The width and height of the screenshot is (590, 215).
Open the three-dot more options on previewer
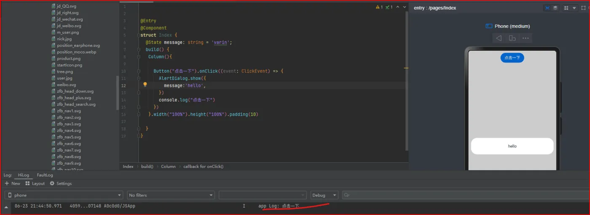coord(525,38)
